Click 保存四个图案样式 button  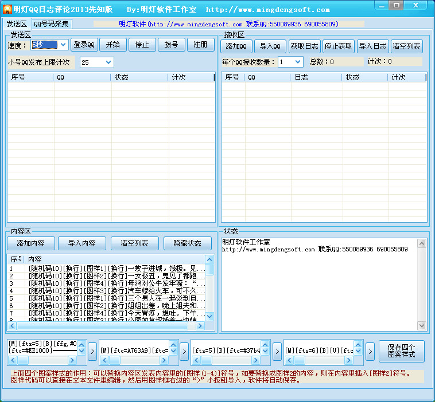point(402,351)
